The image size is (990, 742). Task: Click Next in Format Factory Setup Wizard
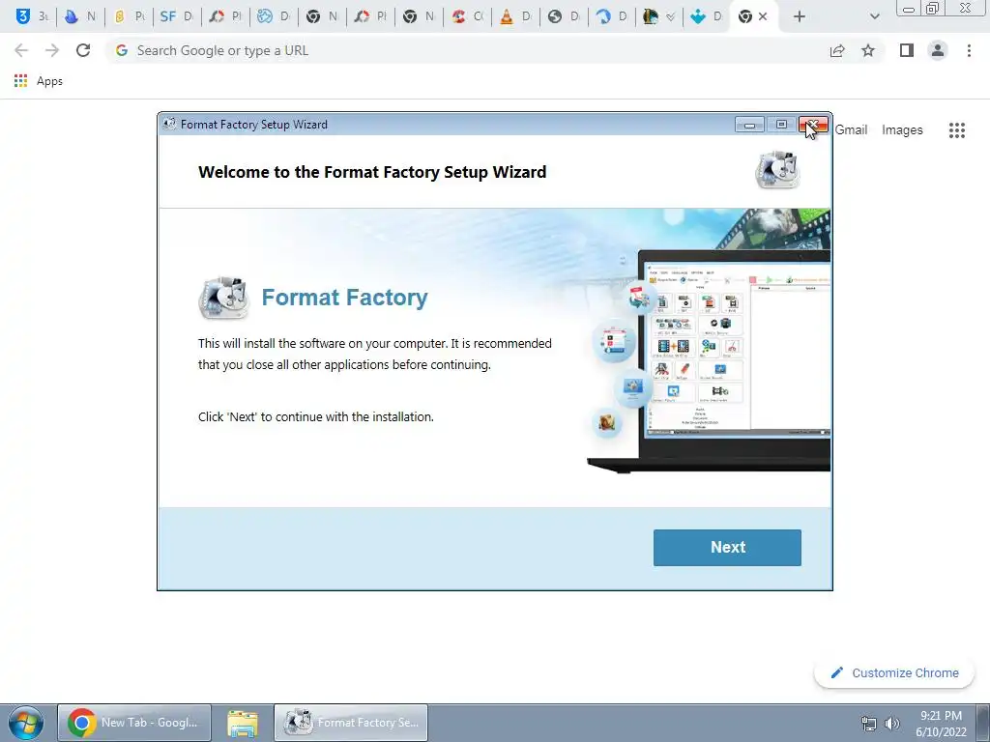click(727, 548)
